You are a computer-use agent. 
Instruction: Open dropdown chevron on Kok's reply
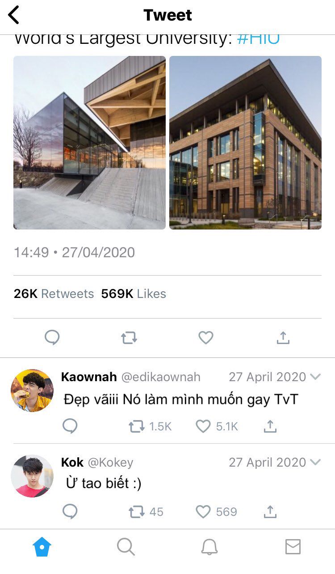click(x=315, y=462)
